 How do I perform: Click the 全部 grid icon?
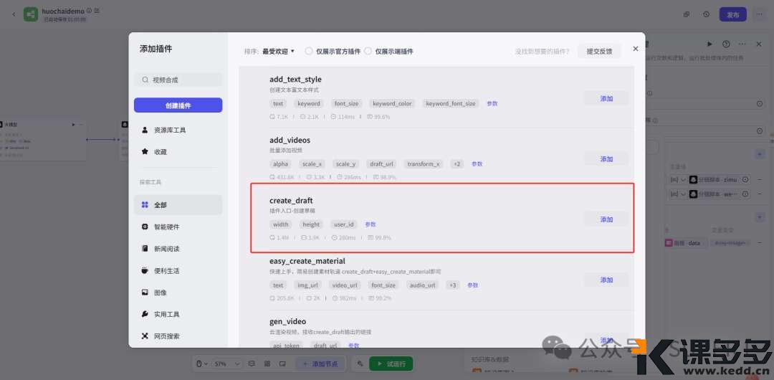pos(145,204)
